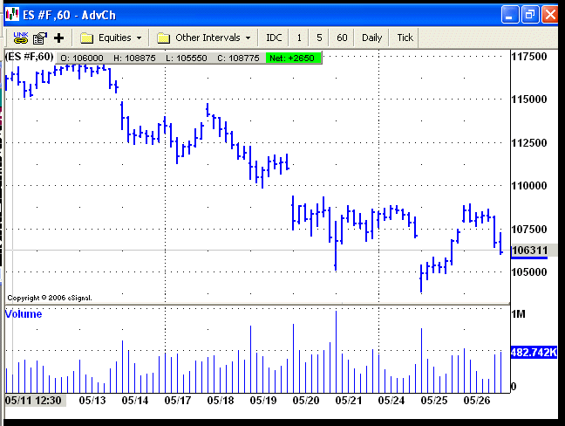The height and width of the screenshot is (426, 565).
Task: Expand the Other Intervals dropdown arrow
Action: [x=248, y=38]
